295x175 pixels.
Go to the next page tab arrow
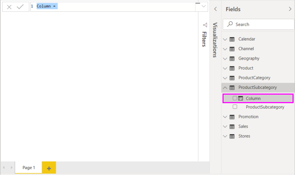click(11, 167)
